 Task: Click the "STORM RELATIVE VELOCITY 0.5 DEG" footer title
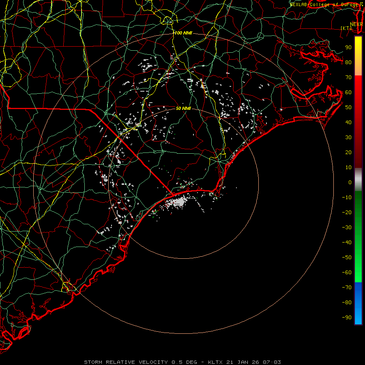140,362
